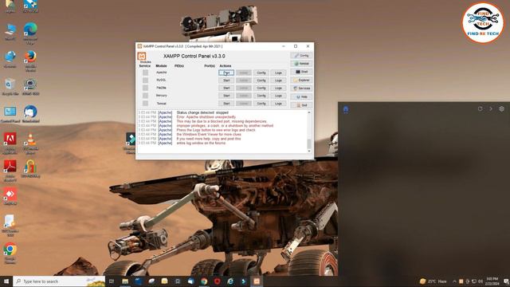Show hidden system tray icons

coord(454,281)
